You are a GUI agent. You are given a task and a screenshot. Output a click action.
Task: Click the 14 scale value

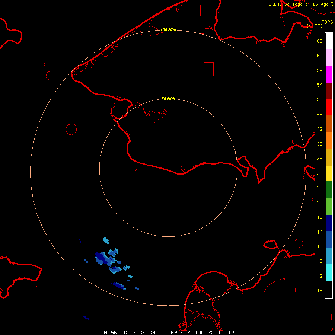pyautogui.click(x=320, y=232)
